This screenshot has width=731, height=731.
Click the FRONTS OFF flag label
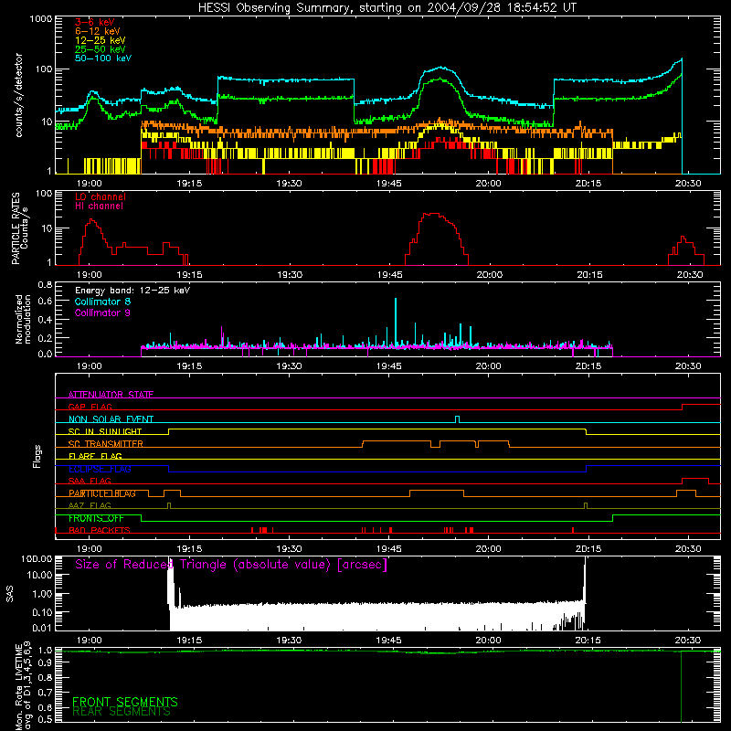coord(96,518)
